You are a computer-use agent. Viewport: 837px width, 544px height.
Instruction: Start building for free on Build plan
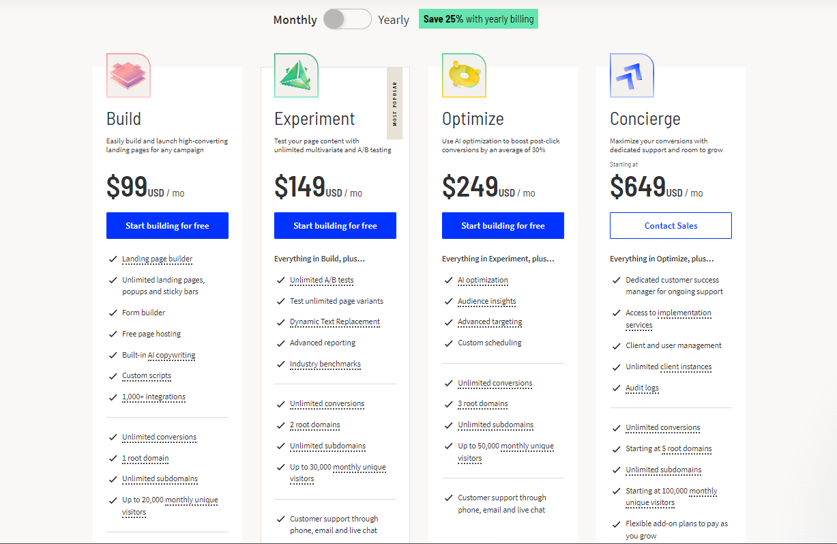(167, 226)
